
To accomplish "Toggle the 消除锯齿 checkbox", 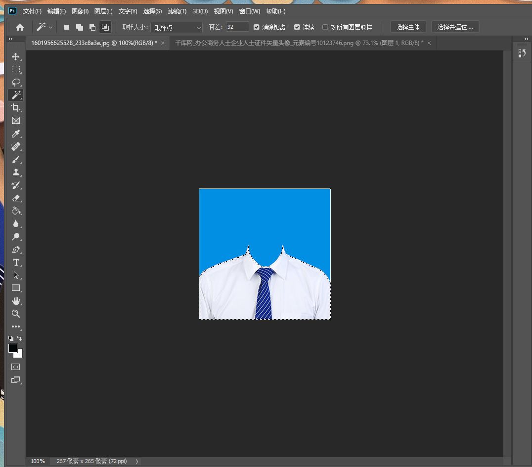I will point(257,27).
